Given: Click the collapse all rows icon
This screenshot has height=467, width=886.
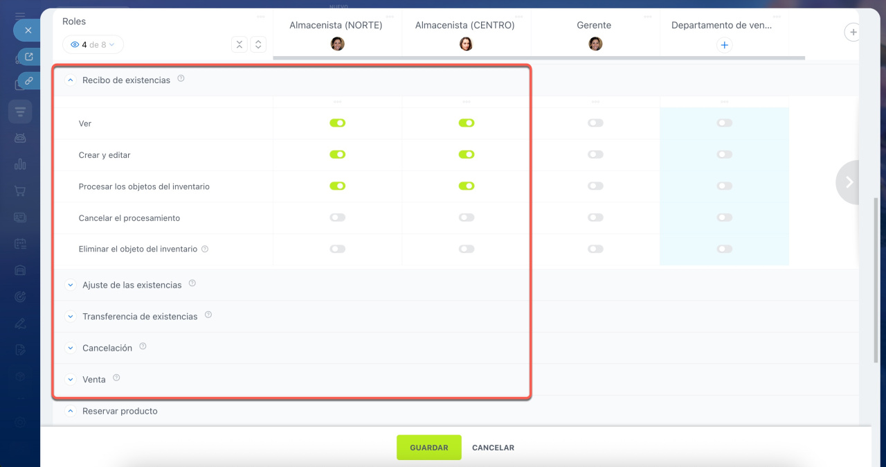Looking at the screenshot, I should point(239,44).
